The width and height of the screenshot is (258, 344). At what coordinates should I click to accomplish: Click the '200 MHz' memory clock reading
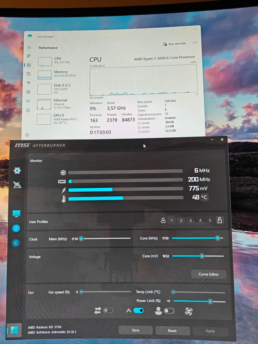pyautogui.click(x=199, y=179)
